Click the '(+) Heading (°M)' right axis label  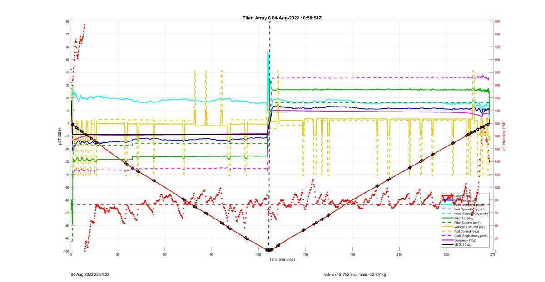pos(504,136)
